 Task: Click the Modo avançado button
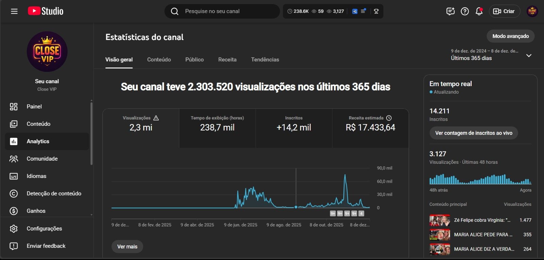[511, 36]
